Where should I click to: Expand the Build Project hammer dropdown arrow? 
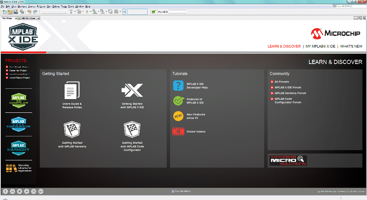tap(75, 12)
